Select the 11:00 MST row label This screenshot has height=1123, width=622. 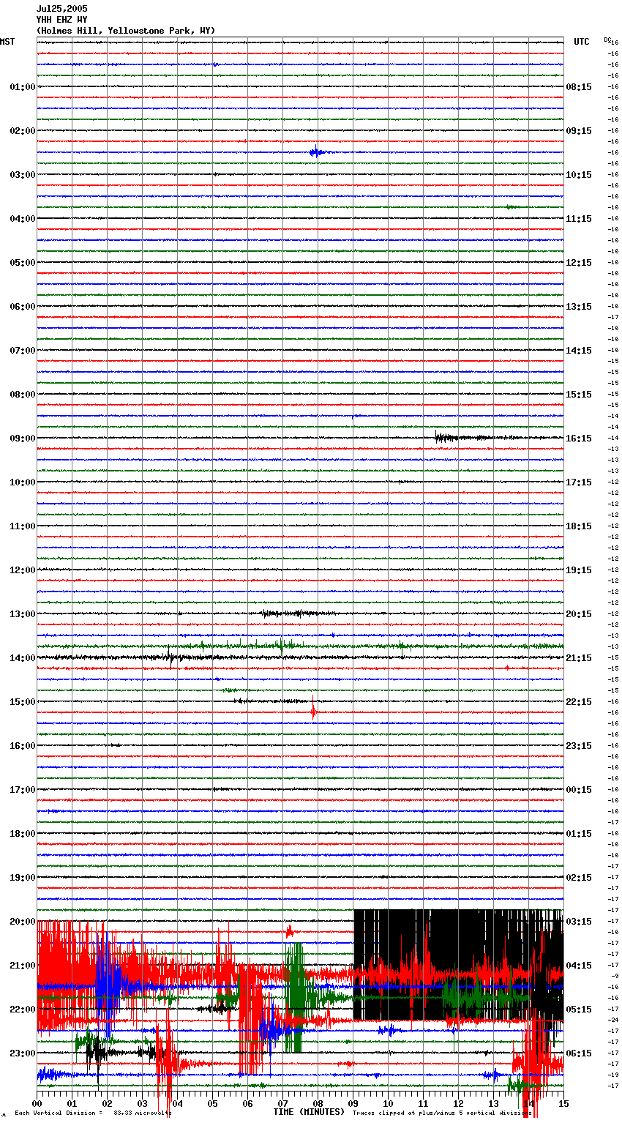coord(22,526)
